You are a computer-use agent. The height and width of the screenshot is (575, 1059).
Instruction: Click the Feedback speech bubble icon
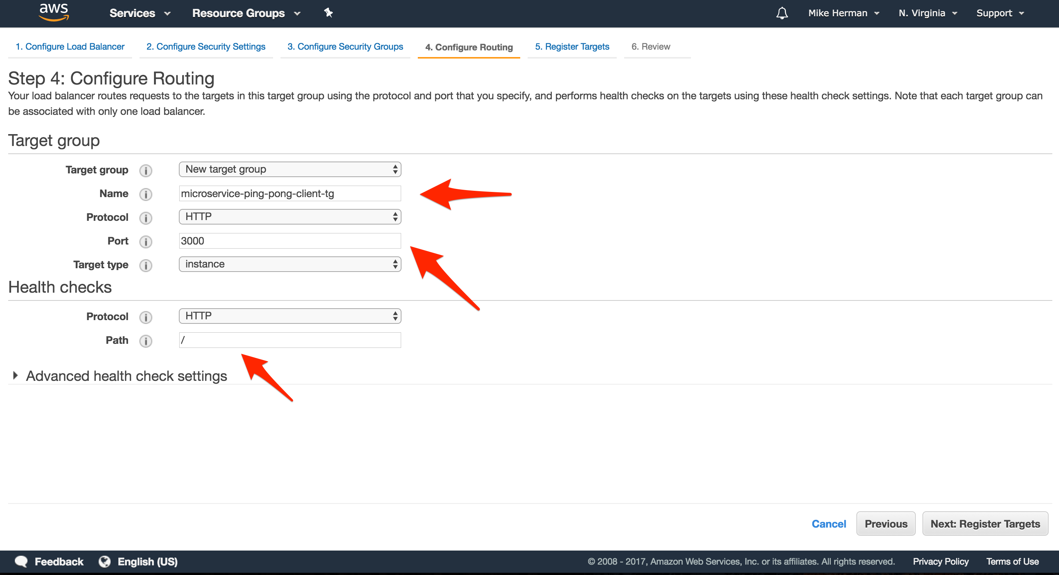(22, 561)
